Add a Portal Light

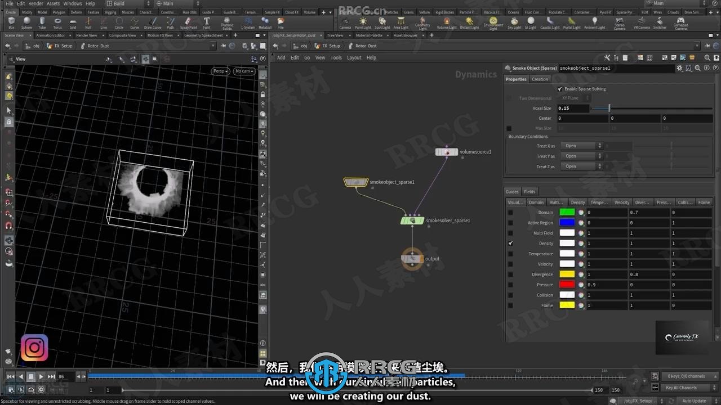coord(572,23)
